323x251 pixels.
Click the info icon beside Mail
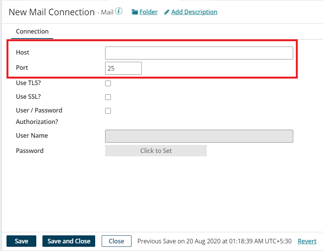[x=118, y=11]
